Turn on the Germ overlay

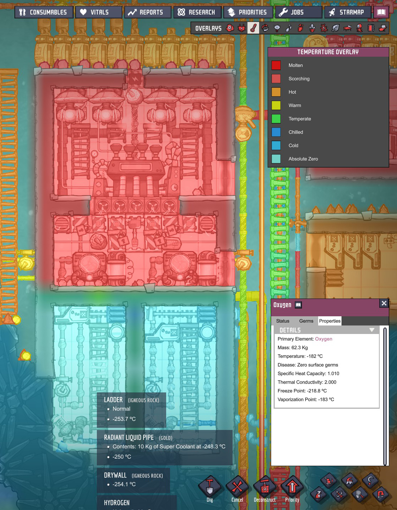[324, 28]
